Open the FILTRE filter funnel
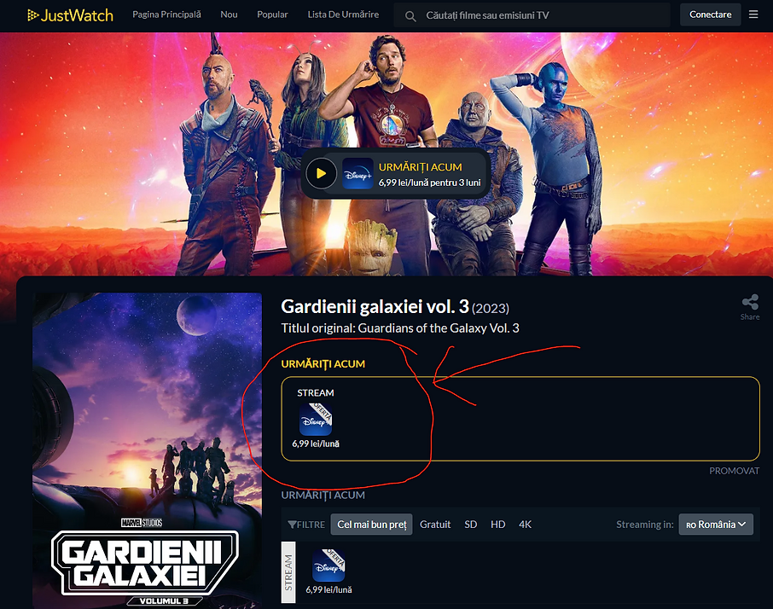 coord(305,525)
